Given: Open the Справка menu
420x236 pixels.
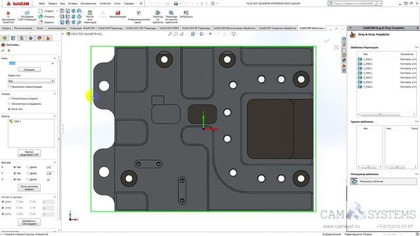Looking at the screenshot, I should 129,3.
